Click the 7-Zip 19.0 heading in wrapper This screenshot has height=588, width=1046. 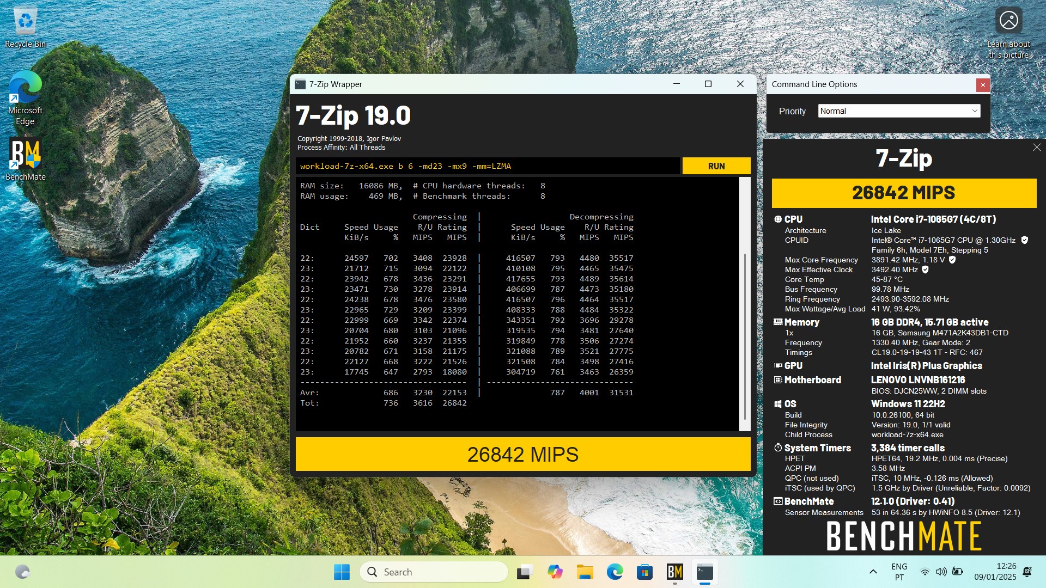[353, 115]
